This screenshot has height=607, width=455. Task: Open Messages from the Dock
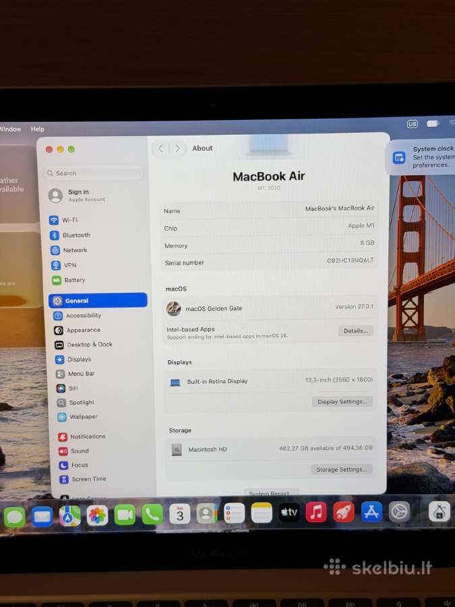coord(15,517)
